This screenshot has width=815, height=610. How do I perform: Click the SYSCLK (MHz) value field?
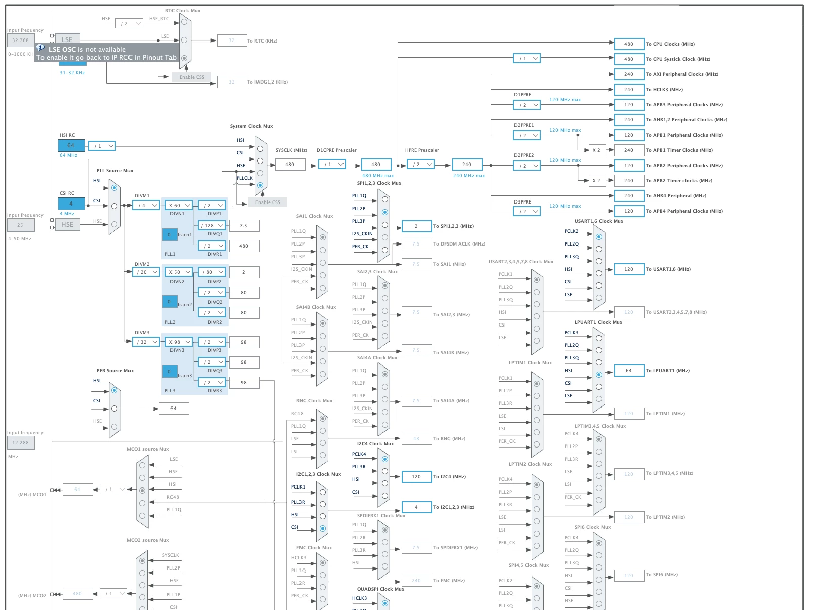point(290,164)
